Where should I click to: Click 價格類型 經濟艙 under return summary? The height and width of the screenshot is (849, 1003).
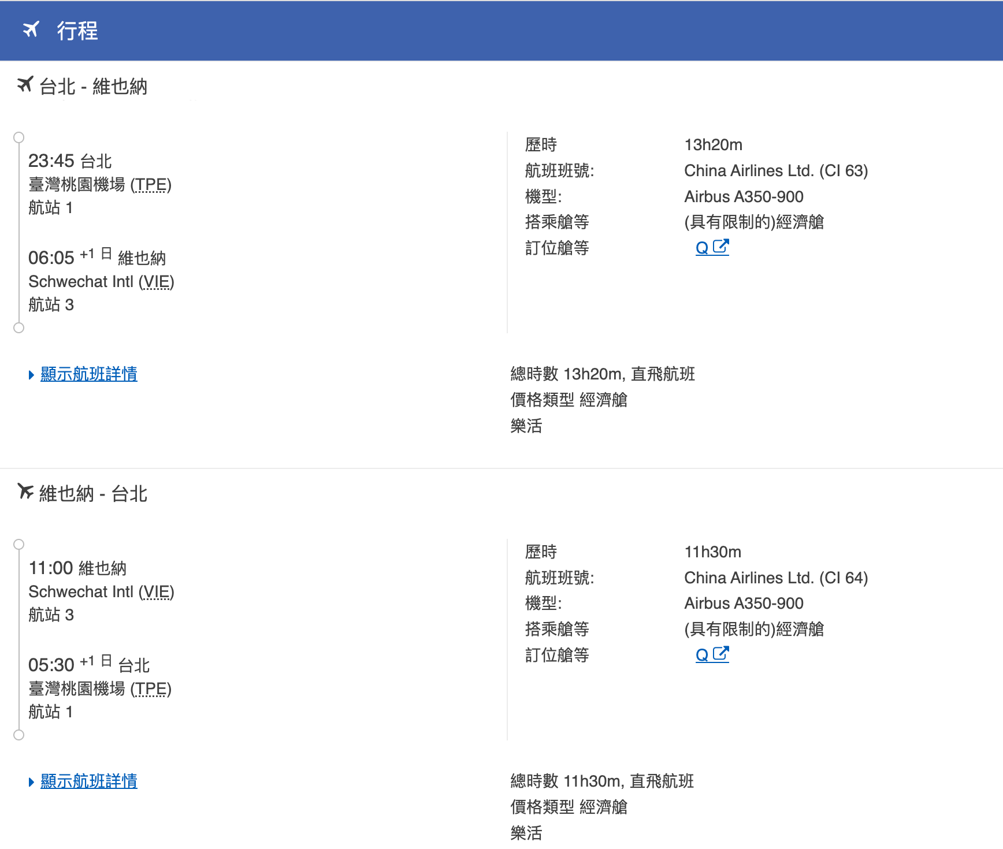pos(569,807)
